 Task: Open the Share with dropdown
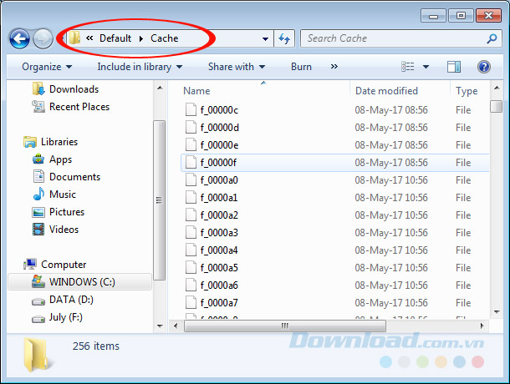(237, 67)
